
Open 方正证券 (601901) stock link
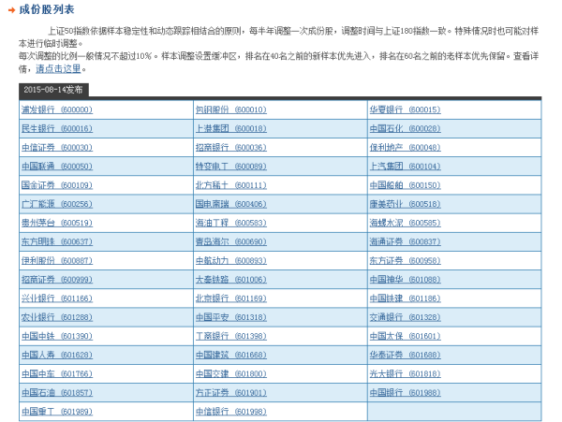tap(230, 393)
